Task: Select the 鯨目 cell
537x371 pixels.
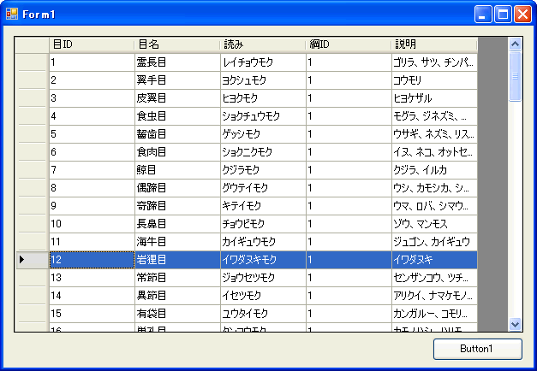Action: click(177, 170)
